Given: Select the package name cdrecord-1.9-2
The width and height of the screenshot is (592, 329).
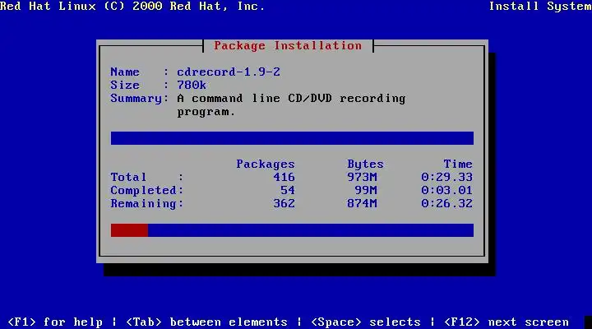Looking at the screenshot, I should (229, 72).
